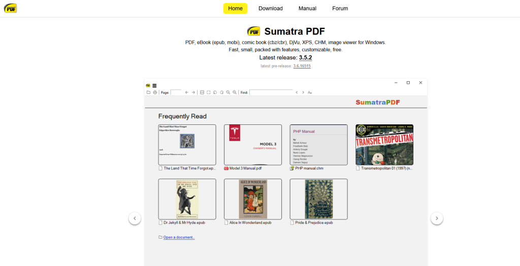The image size is (520, 266).
Task: Click the Sumatra PDF logo in page header
Action: pos(10,8)
